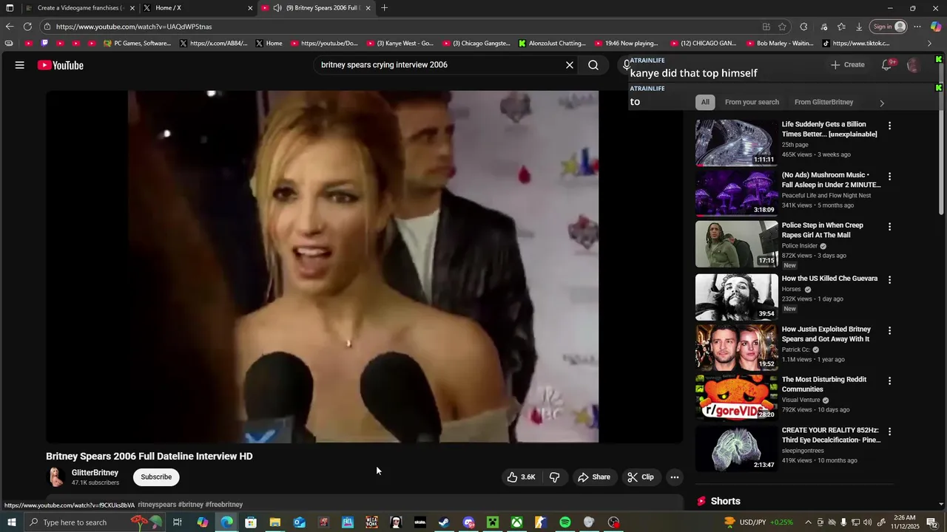Select the All filter chip
Screen dimensions: 947x532
(705, 102)
